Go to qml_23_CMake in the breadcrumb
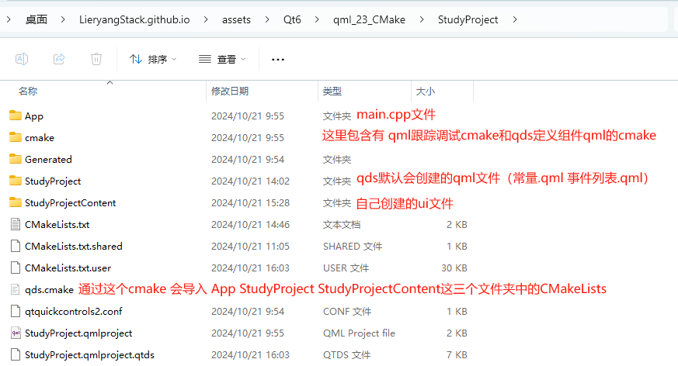678x366 pixels. (x=369, y=19)
